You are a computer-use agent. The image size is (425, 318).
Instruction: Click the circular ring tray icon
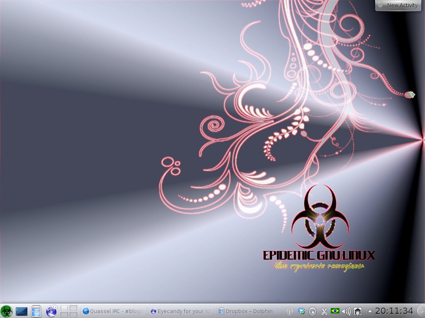[313, 311]
